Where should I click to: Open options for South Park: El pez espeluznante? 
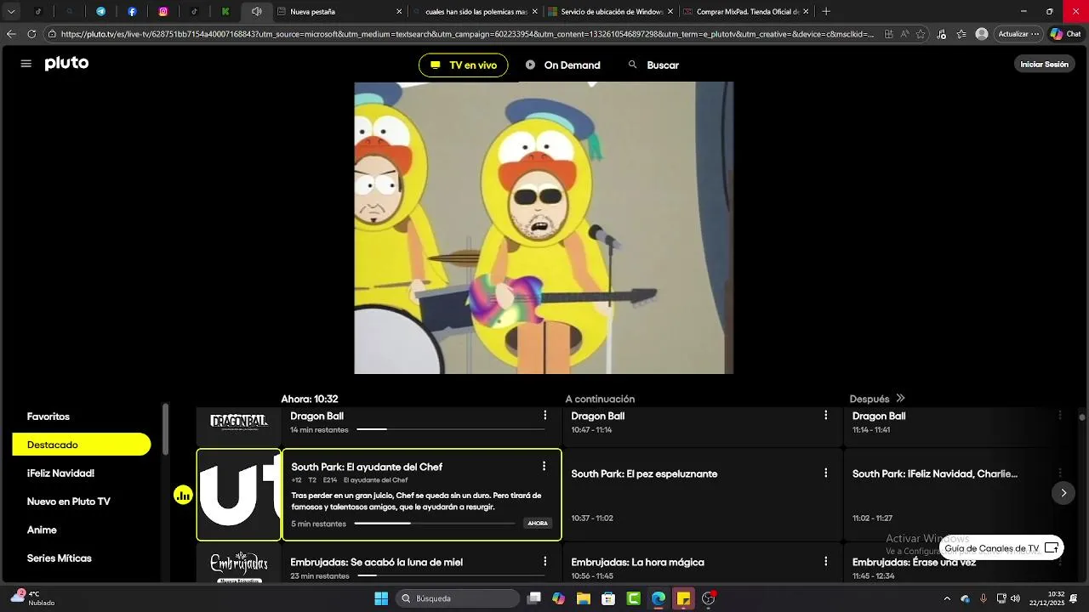click(x=825, y=473)
